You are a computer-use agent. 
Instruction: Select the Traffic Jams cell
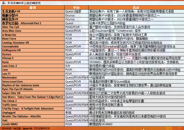[33, 105]
